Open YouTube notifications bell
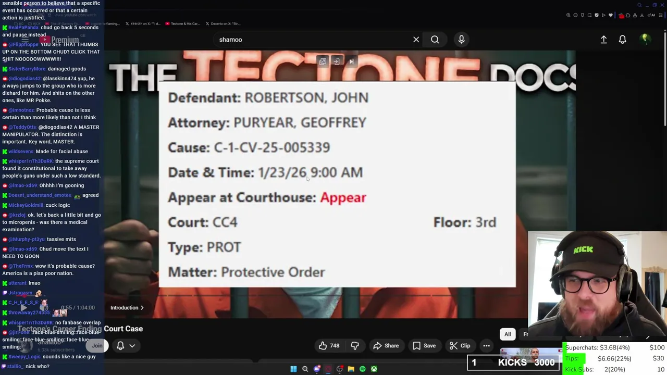 coord(622,40)
